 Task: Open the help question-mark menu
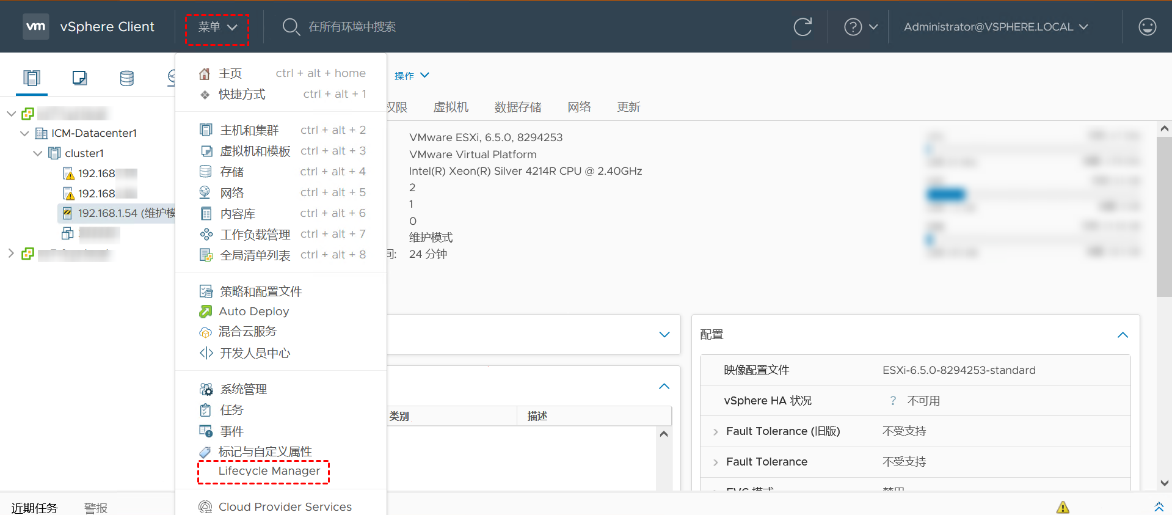[861, 27]
